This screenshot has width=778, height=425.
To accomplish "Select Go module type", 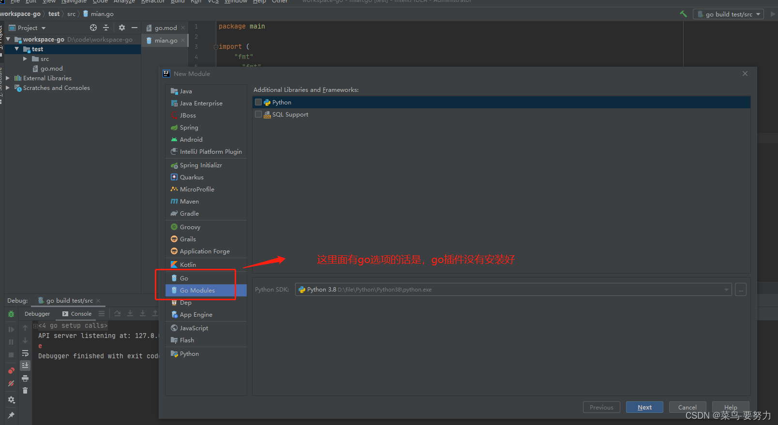I will click(206, 278).
